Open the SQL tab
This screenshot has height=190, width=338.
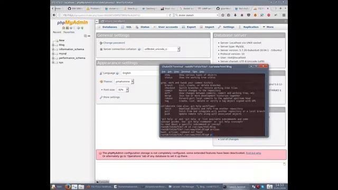click(x=127, y=27)
